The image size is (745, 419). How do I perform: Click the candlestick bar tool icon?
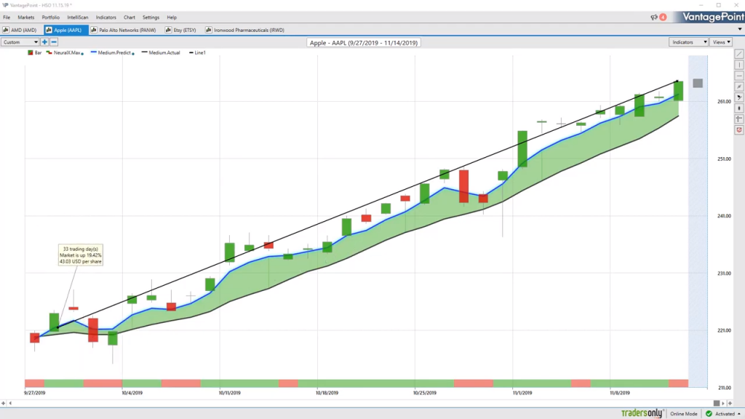739,108
